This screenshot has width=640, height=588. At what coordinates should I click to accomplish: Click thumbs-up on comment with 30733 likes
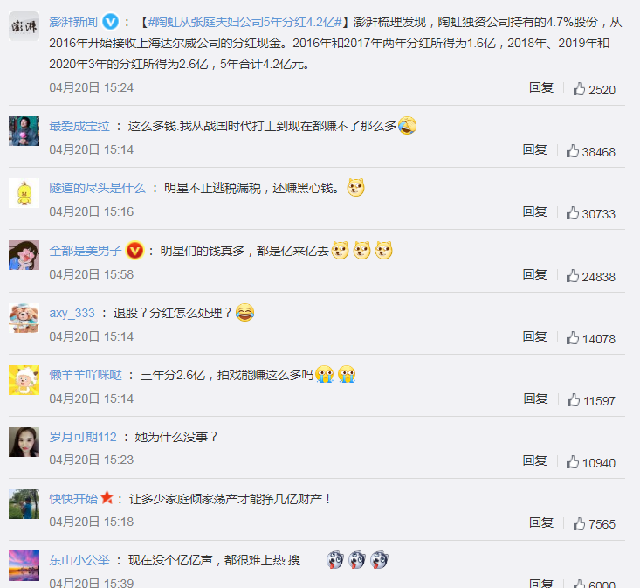pyautogui.click(x=572, y=213)
